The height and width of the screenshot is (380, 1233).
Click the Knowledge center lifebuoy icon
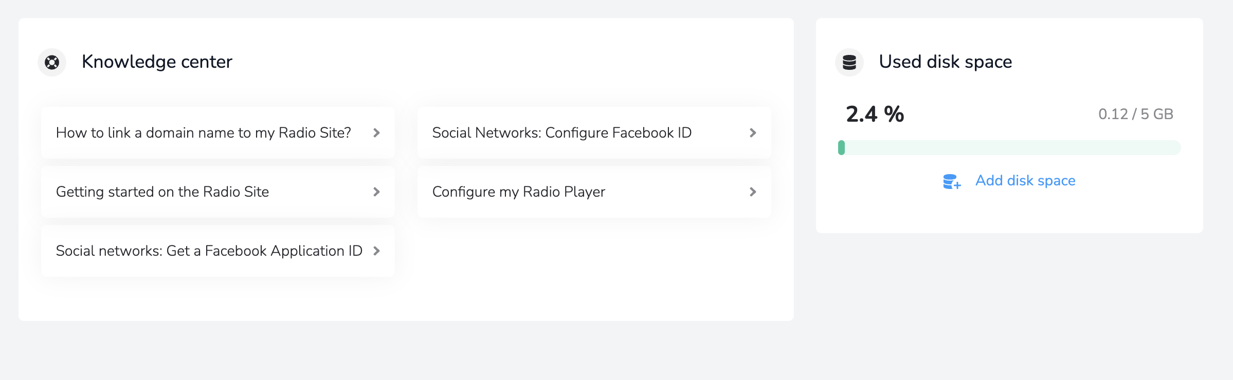(52, 62)
